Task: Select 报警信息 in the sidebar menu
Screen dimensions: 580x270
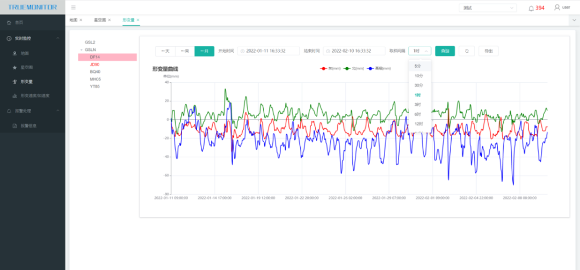Action: [x=29, y=126]
